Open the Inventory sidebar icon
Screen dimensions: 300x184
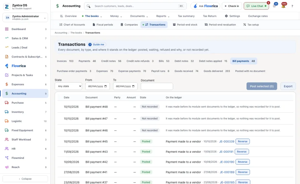point(7,112)
